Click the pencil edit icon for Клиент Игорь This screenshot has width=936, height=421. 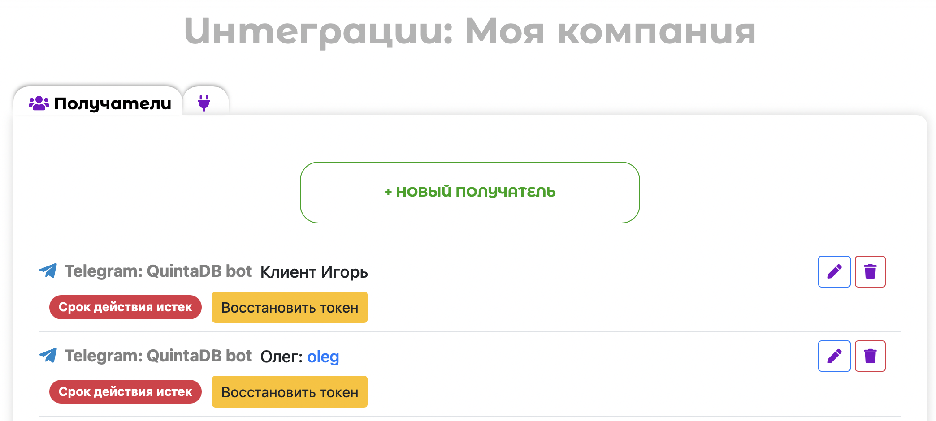tap(834, 271)
